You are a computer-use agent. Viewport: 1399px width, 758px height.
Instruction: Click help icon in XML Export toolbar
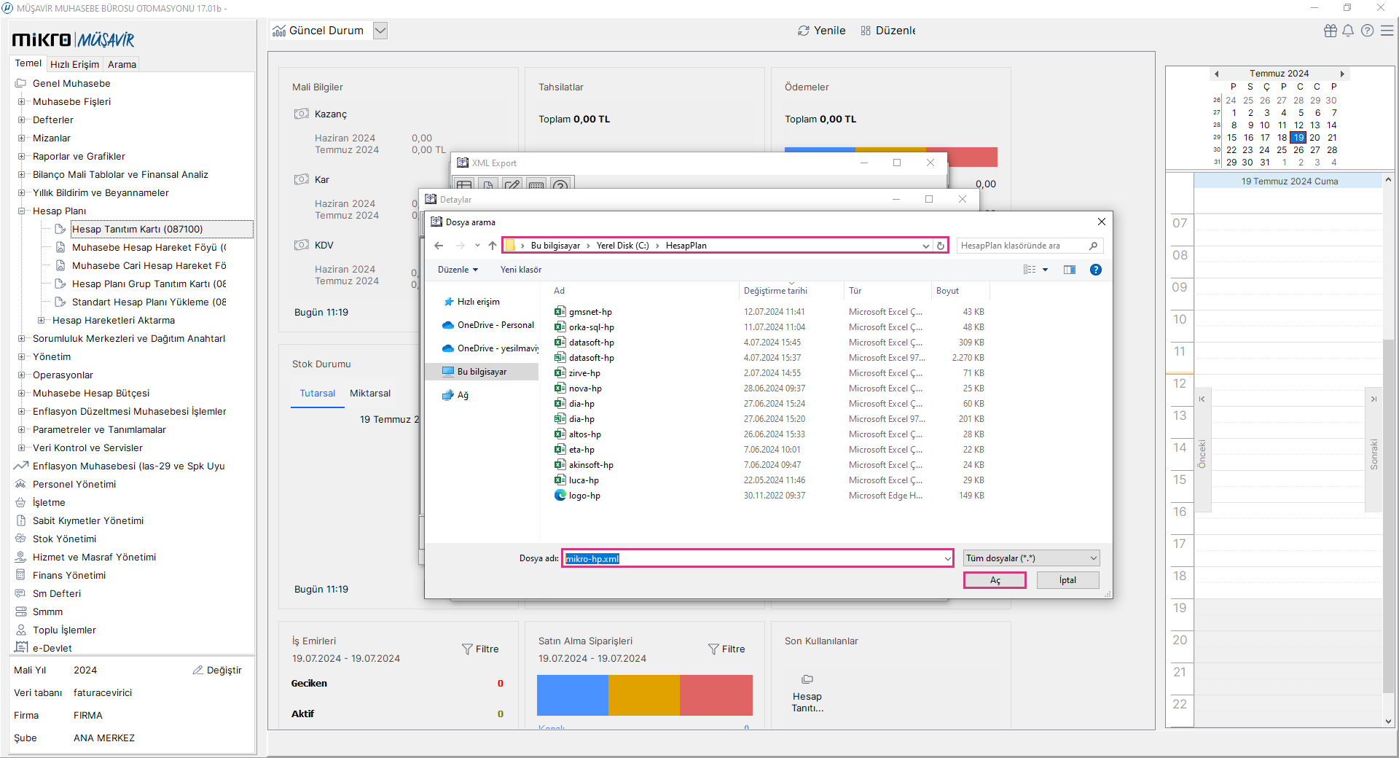tap(560, 186)
